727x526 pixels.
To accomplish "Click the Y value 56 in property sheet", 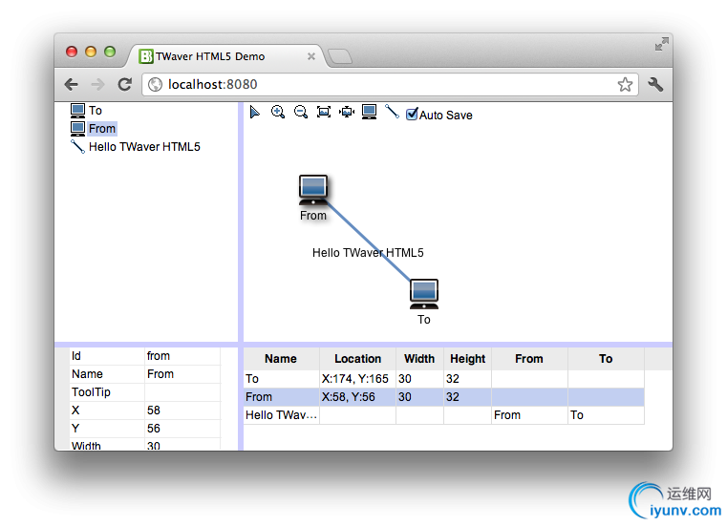I will (x=182, y=429).
